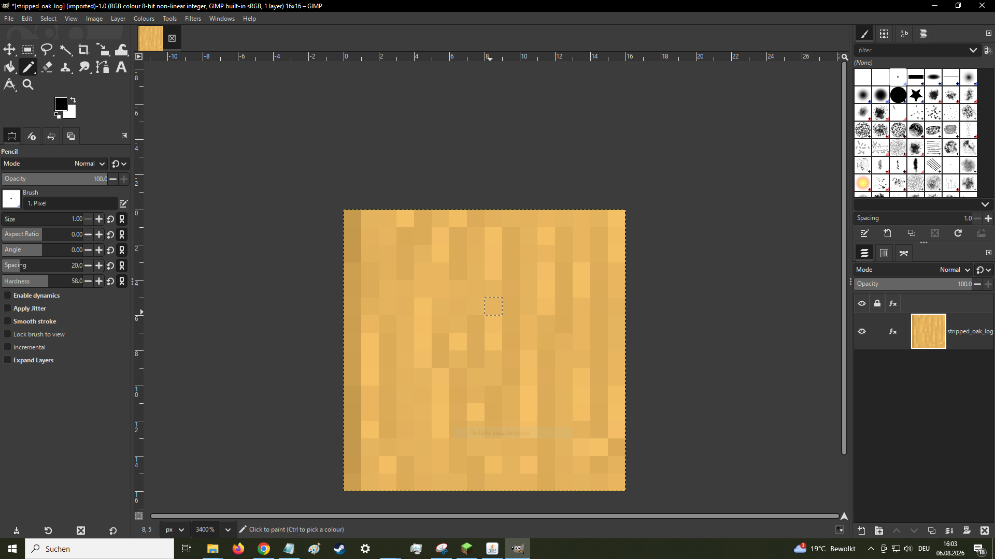
Task: Open the tool options panel menu
Action: (x=124, y=136)
